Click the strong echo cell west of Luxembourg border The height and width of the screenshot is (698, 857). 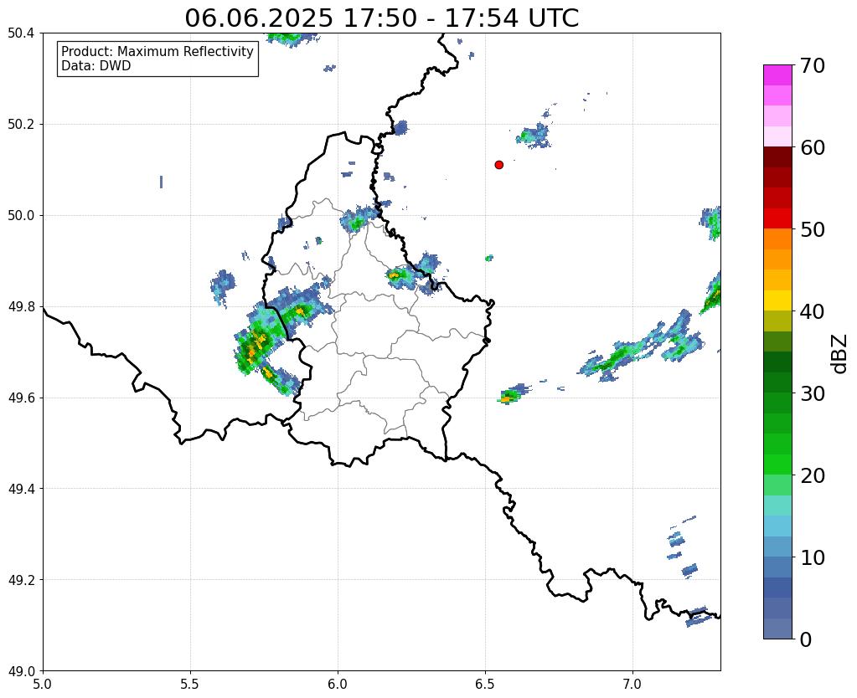pos(256,345)
